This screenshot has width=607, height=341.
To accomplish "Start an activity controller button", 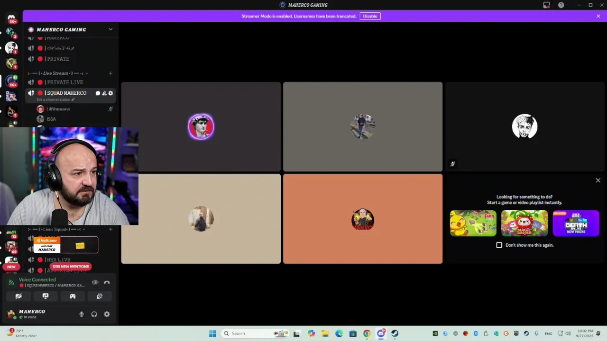I will coord(73,296).
